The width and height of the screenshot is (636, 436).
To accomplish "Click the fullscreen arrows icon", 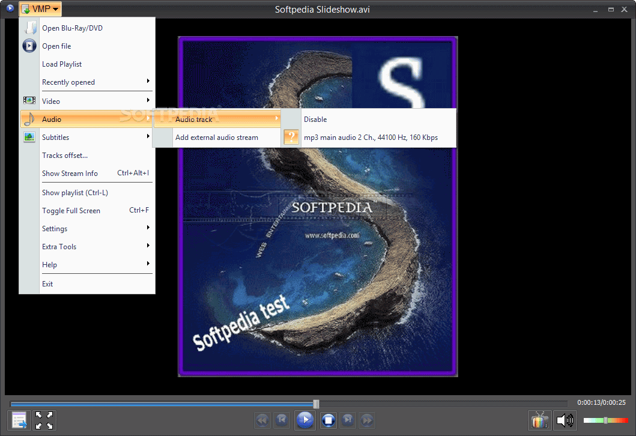I will click(44, 420).
